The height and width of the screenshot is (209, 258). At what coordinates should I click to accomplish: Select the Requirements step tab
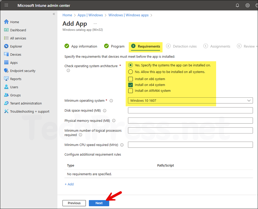(x=146, y=46)
